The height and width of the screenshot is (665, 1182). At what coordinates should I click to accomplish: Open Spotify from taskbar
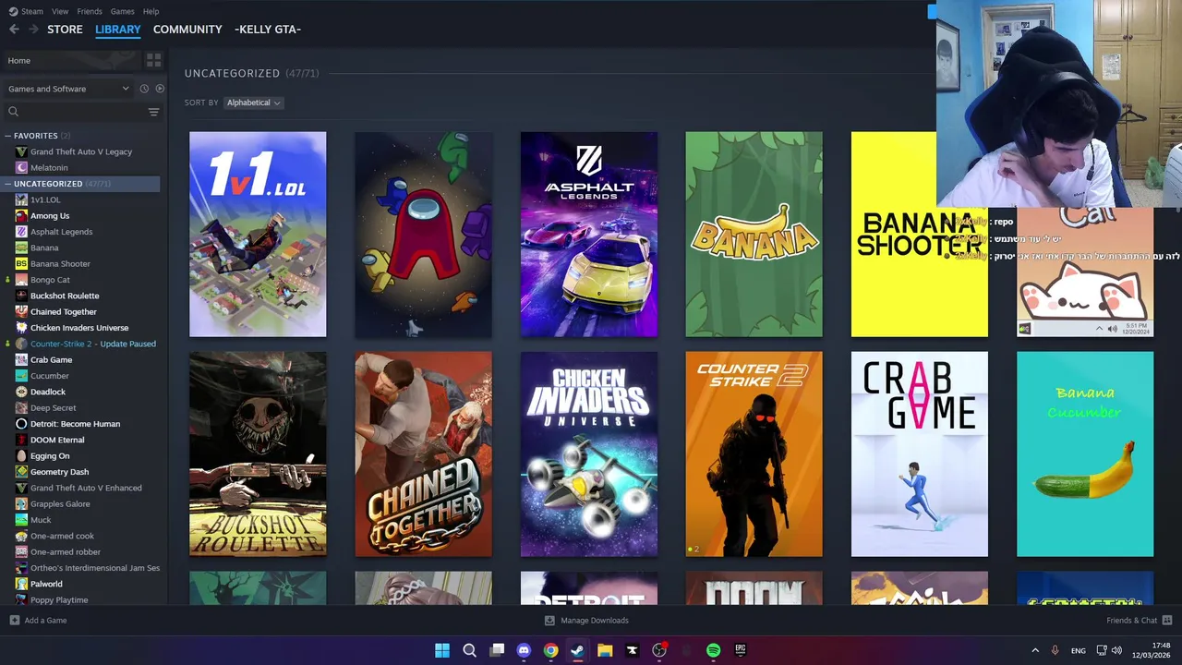click(713, 650)
